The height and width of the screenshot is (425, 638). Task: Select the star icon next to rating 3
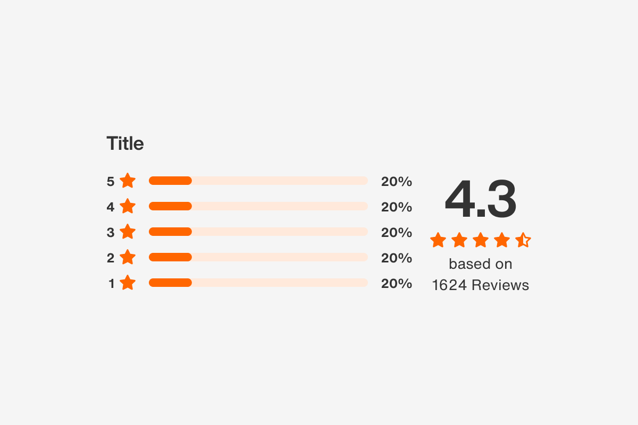128,232
